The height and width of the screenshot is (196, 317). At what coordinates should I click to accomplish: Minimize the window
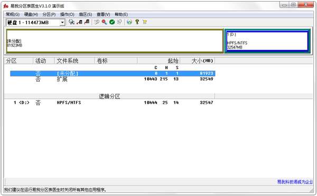[x=284, y=5]
